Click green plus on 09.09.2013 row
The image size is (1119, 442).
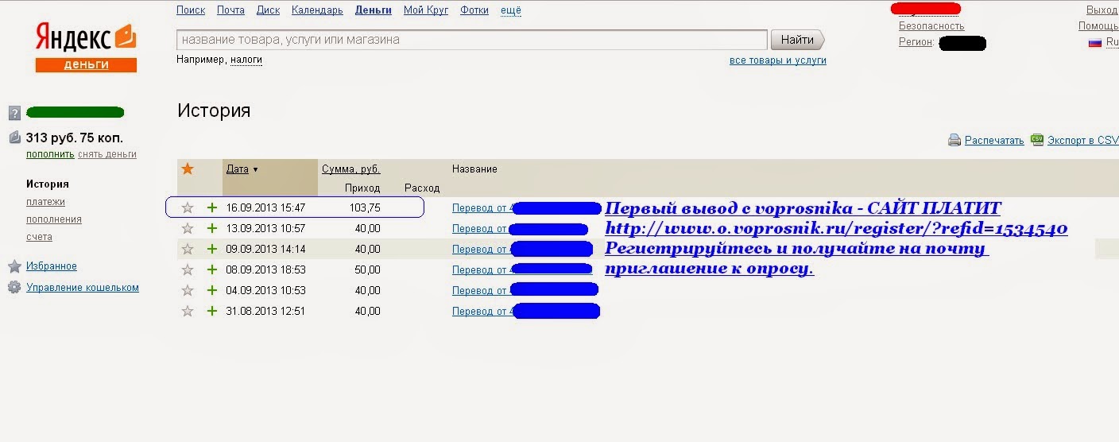tap(211, 249)
